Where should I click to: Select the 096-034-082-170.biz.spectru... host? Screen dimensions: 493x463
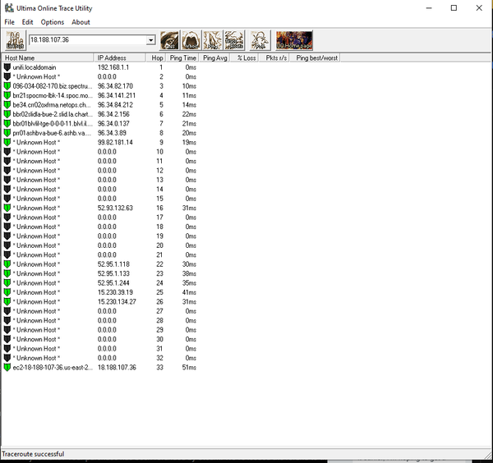[x=53, y=86]
